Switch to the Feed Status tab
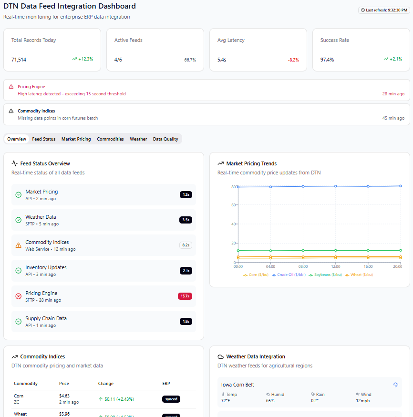 point(43,139)
